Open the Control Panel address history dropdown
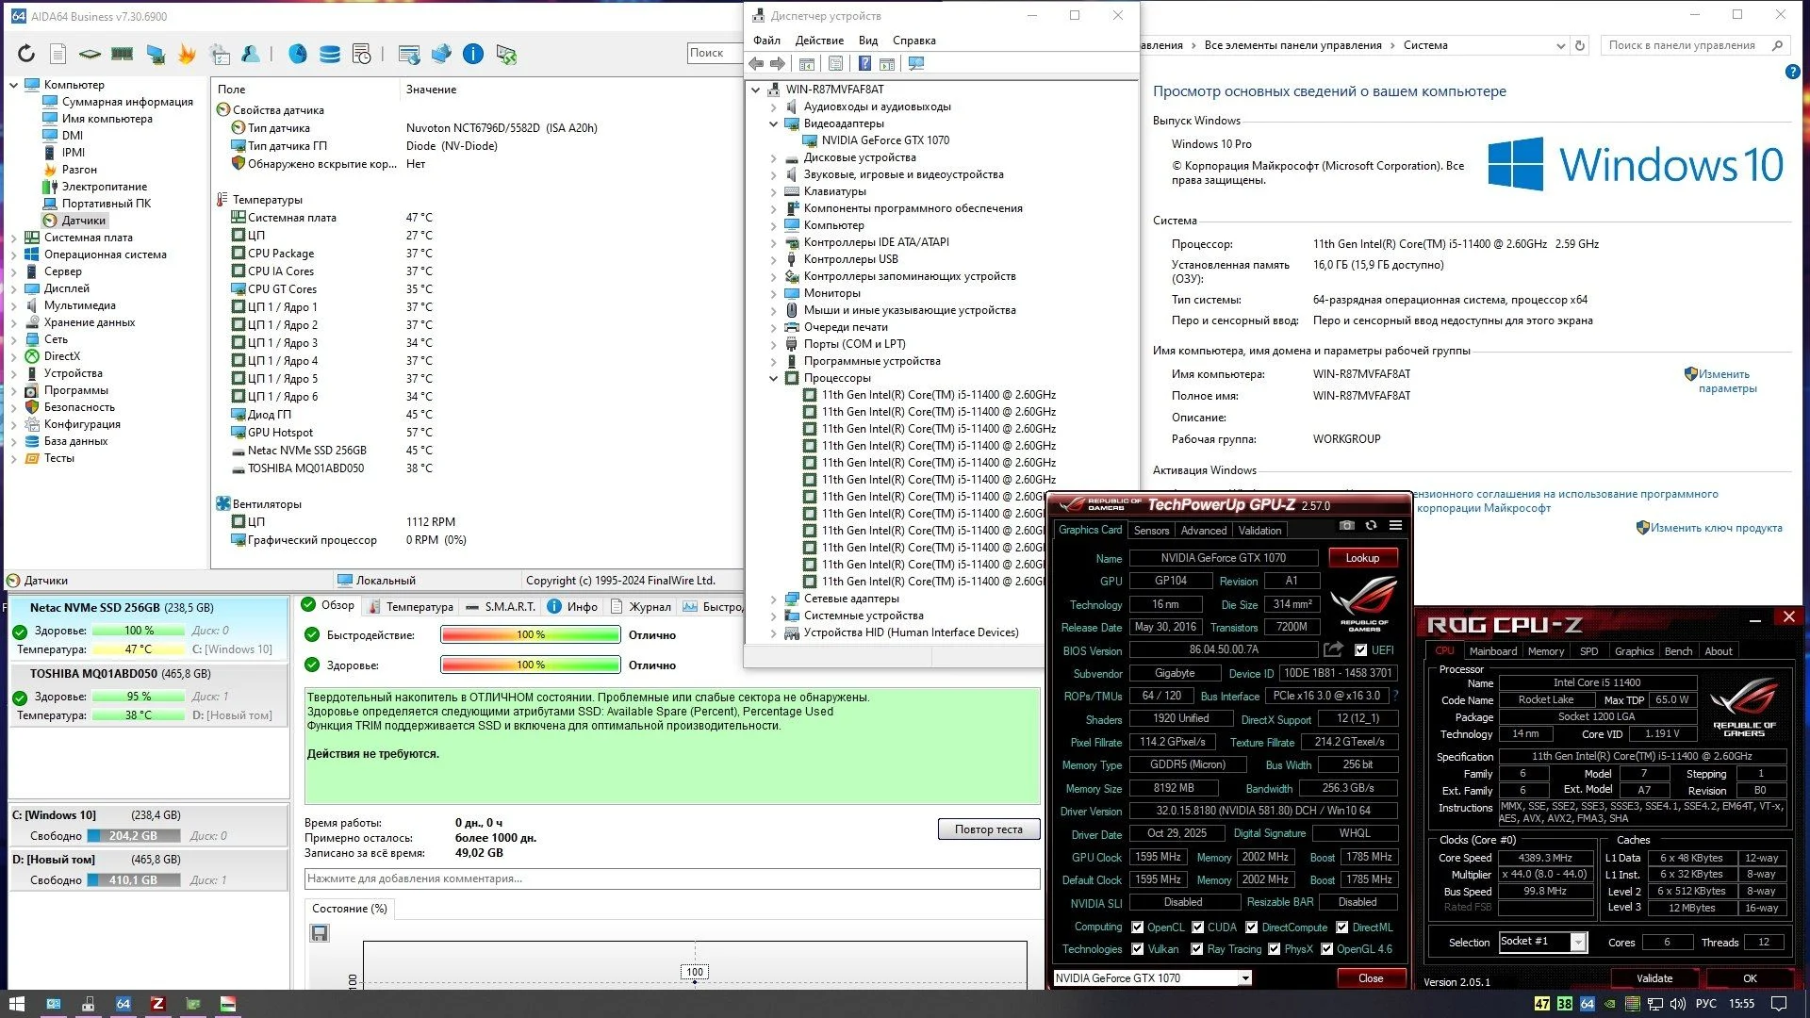 [x=1560, y=45]
